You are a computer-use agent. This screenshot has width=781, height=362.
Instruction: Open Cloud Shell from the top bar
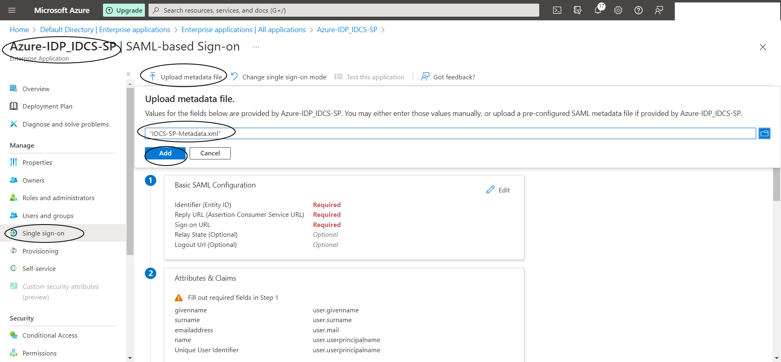557,10
